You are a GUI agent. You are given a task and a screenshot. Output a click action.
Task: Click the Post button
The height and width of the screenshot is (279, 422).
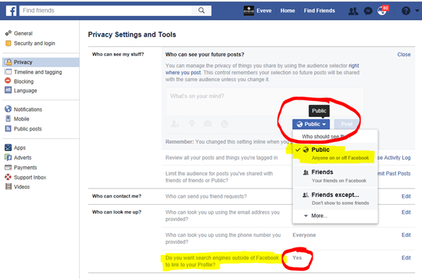pos(346,124)
